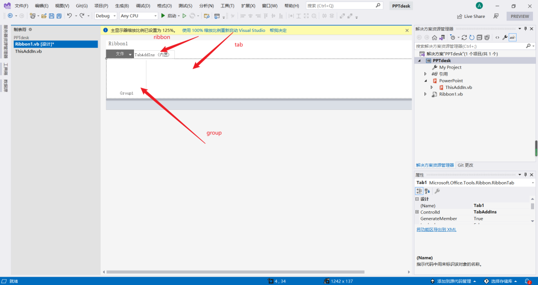The height and width of the screenshot is (285, 538).
Task: Click the Collapse All icon in Solution Explorer
Action: (479, 37)
